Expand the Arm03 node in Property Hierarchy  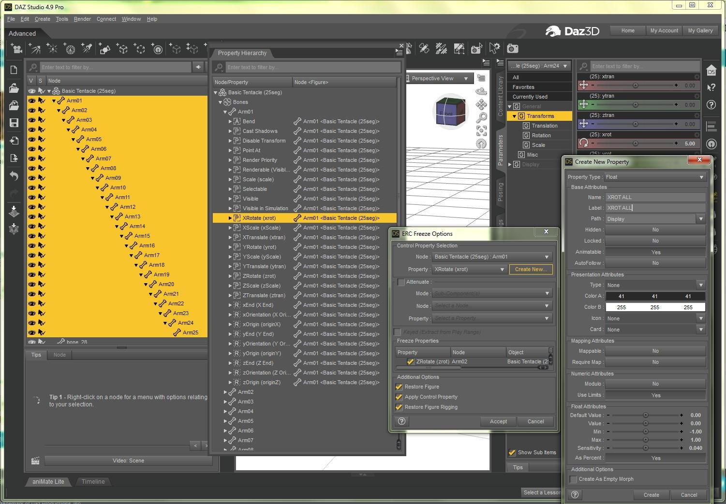225,402
